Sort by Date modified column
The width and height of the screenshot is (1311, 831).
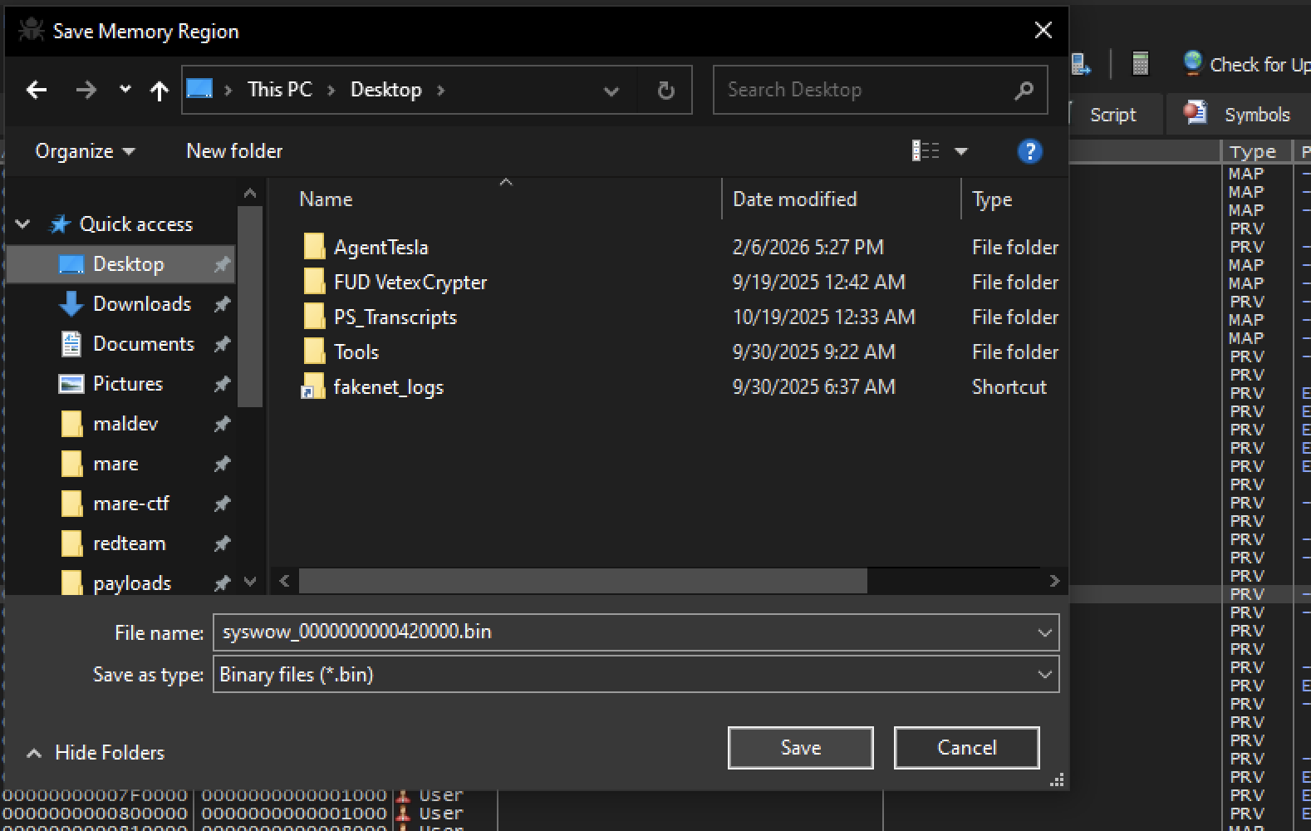(794, 199)
